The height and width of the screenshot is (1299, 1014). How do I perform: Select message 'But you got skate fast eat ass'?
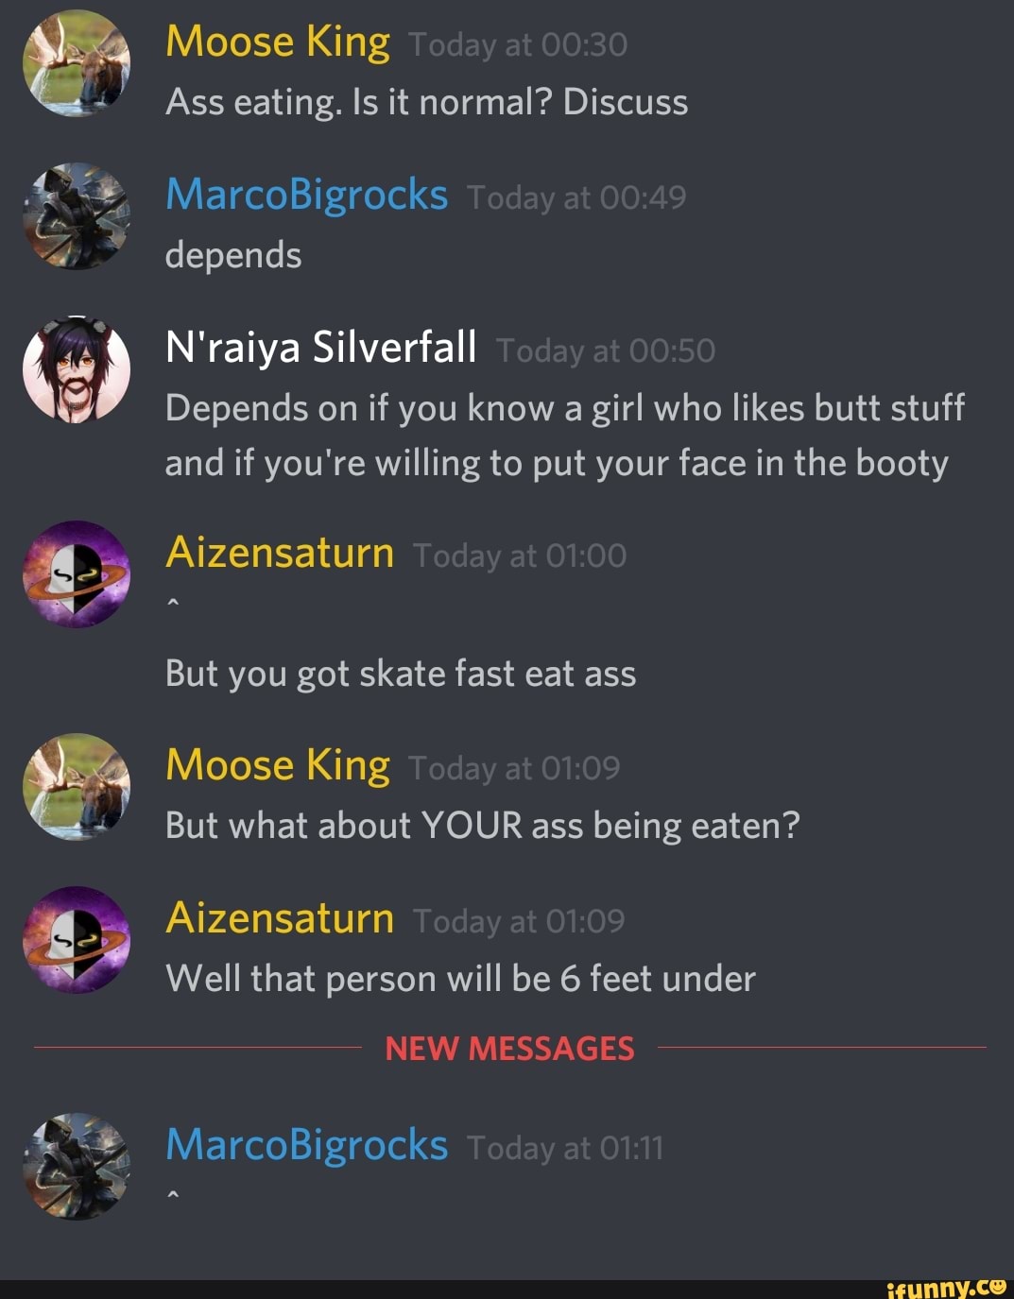coord(401,674)
